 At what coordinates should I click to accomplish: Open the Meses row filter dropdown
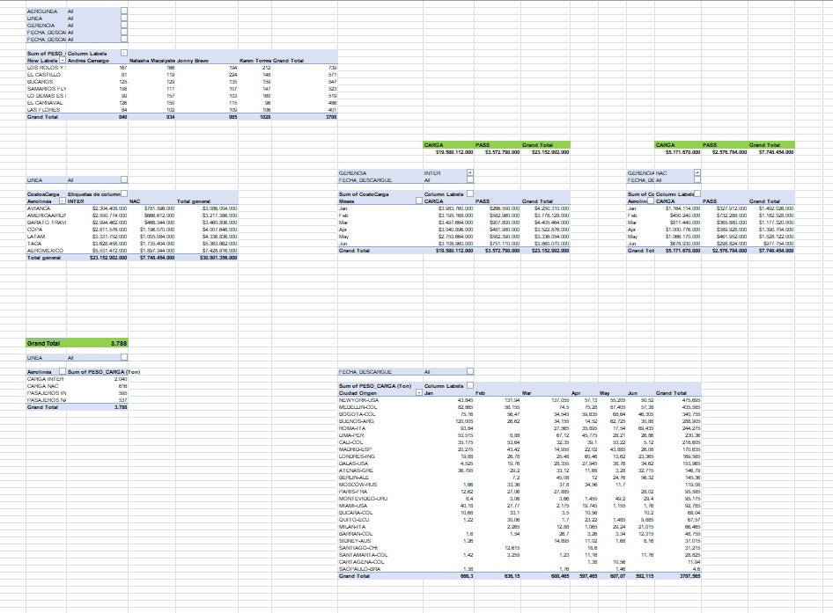[x=419, y=201]
